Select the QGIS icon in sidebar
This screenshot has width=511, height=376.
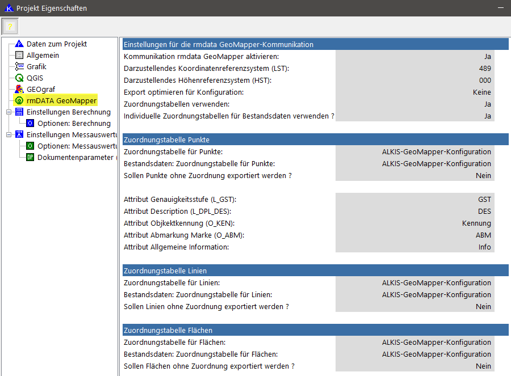pyautogui.click(x=19, y=78)
